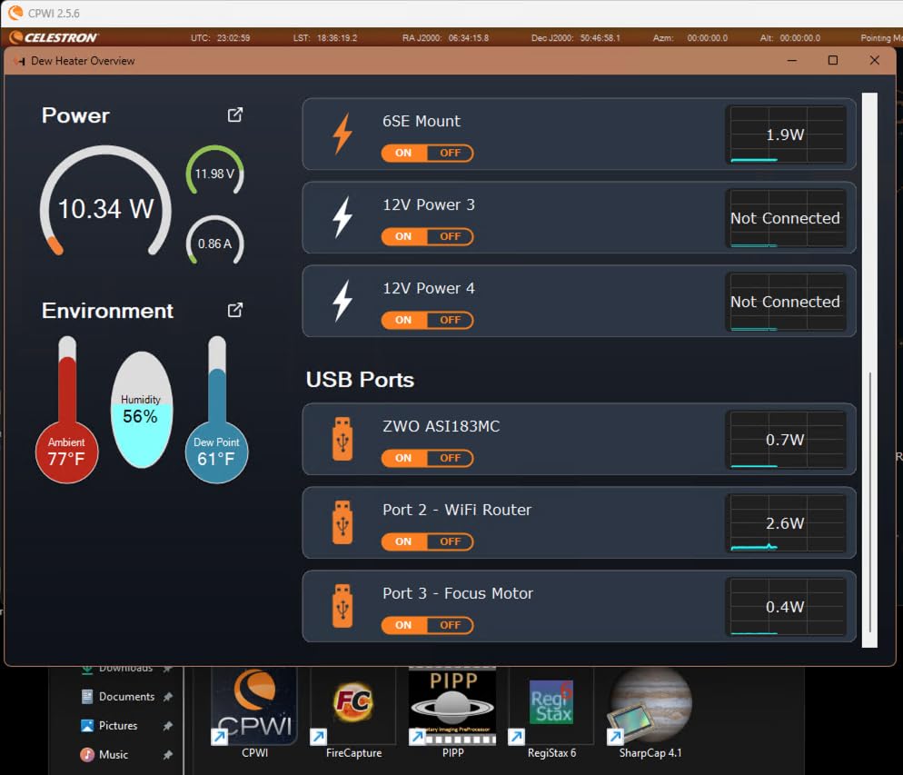Click the UTC time readout 23:02:59
Viewport: 903px width, 775px height.
pos(233,38)
